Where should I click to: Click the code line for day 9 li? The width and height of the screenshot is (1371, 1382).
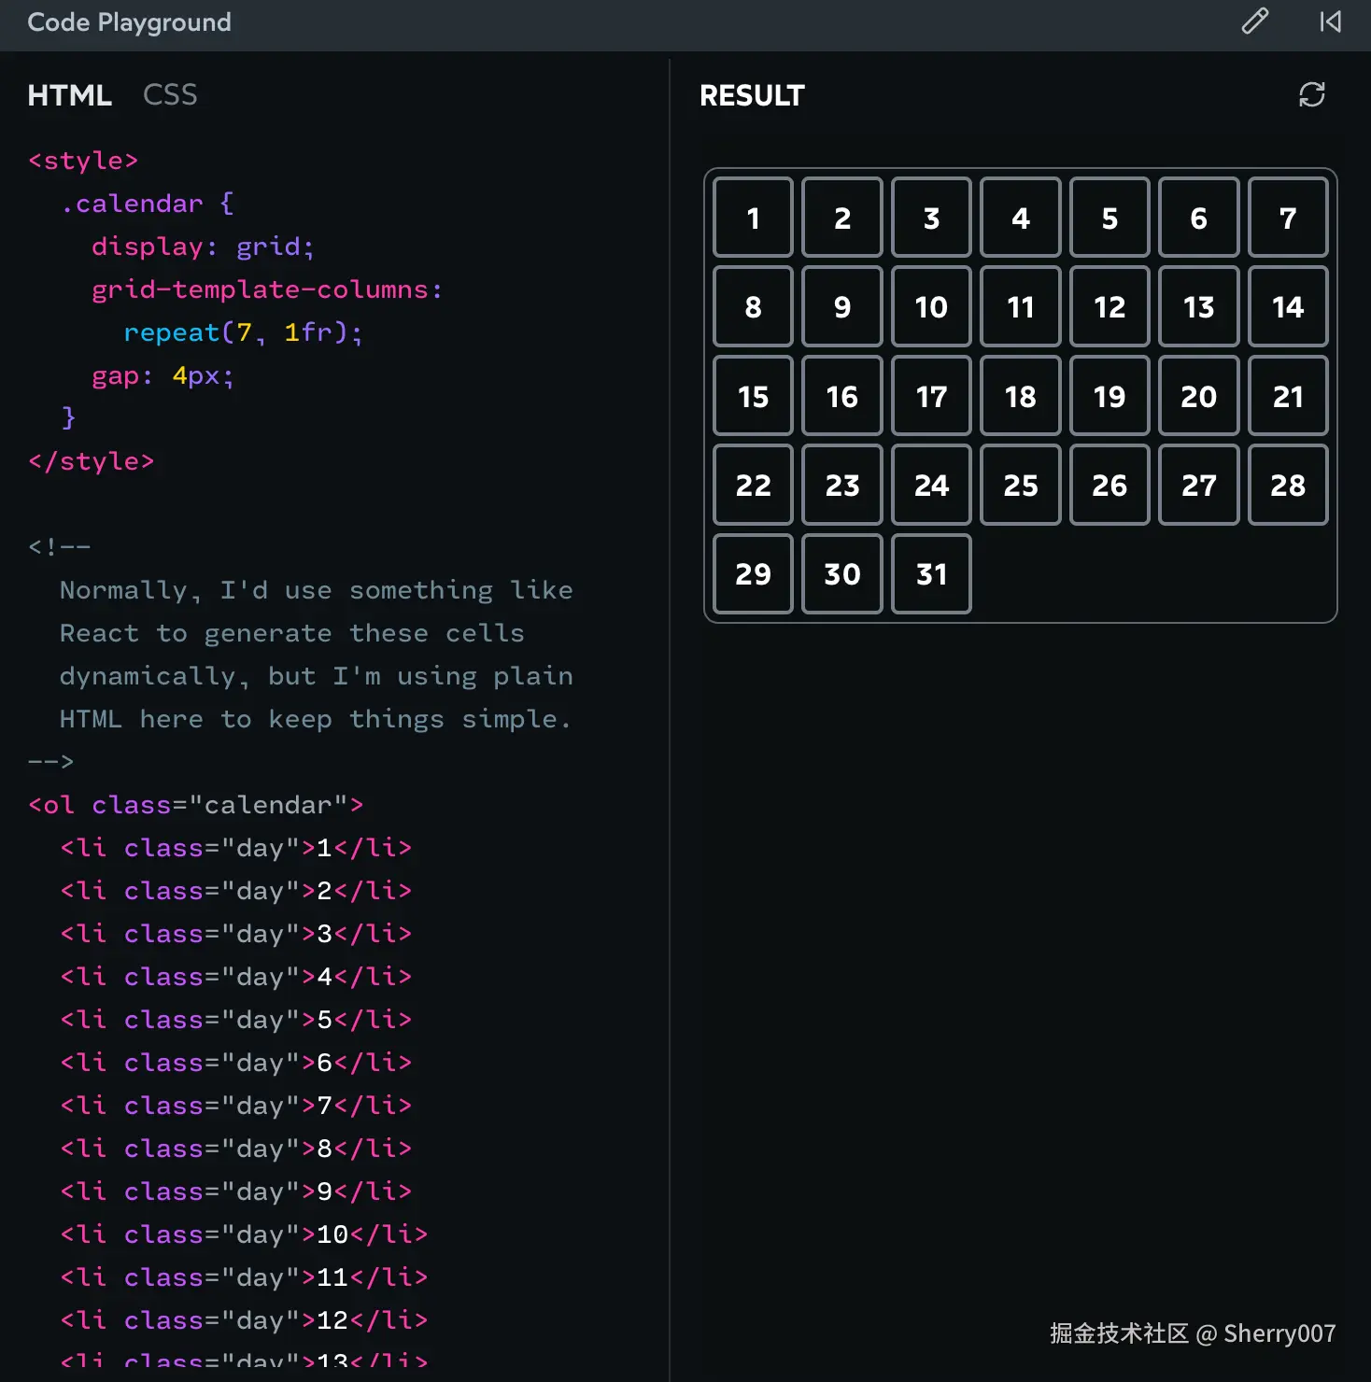pos(235,1192)
